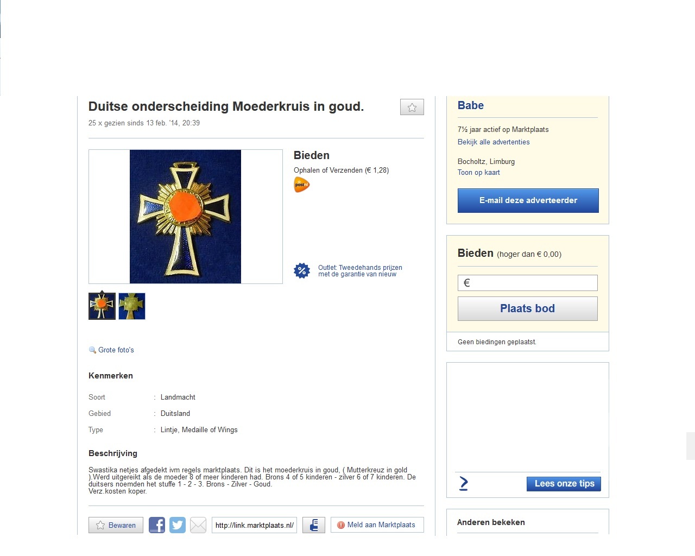Screen dimensions: 695x556
Task: Select the first cross thumbnail photo
Action: coord(102,306)
